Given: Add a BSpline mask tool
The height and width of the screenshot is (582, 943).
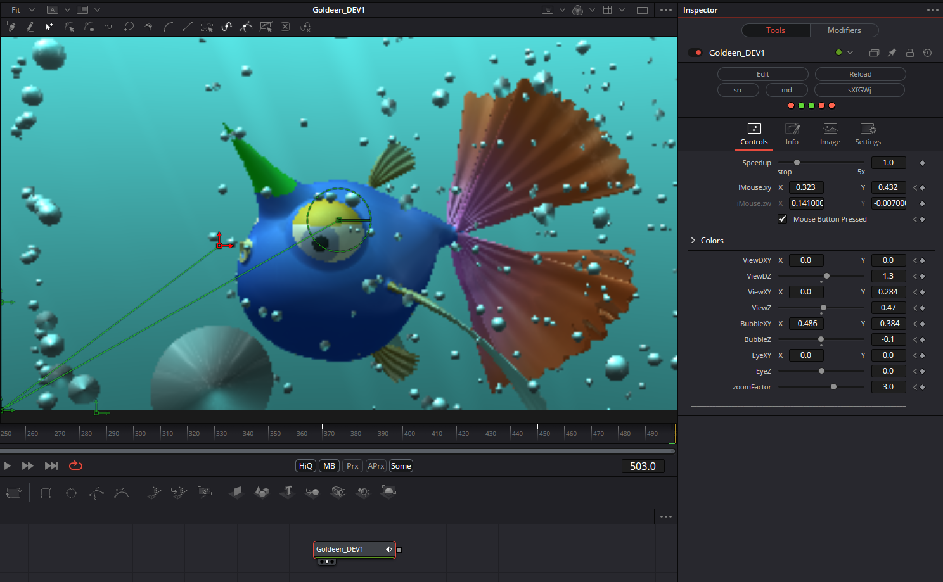Looking at the screenshot, I should click(122, 493).
